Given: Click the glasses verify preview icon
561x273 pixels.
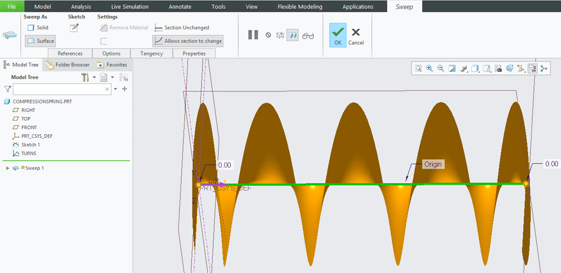Looking at the screenshot, I should click(308, 36).
